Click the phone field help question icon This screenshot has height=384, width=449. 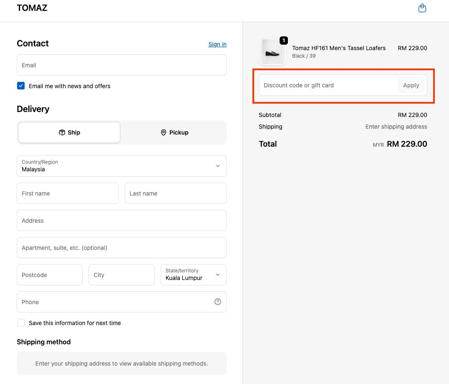pos(218,302)
